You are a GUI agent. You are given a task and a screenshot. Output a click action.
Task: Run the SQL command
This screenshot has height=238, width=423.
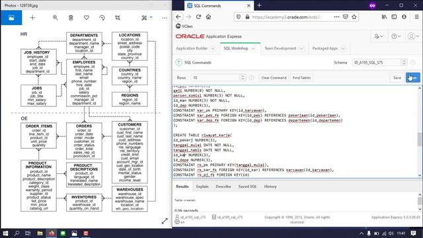412,78
